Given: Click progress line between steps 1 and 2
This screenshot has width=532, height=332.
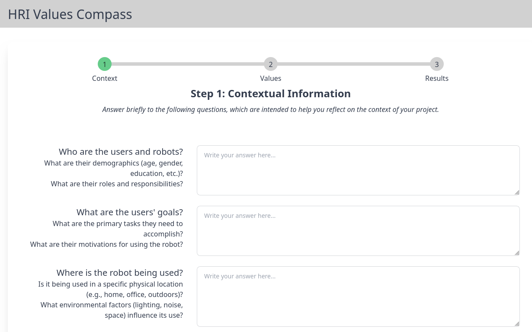Looking at the screenshot, I should point(188,64).
